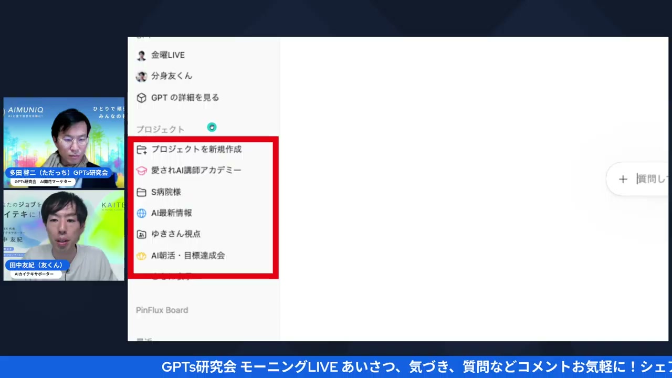
Task: Collapse the プロジェクト section header
Action: pyautogui.click(x=160, y=129)
